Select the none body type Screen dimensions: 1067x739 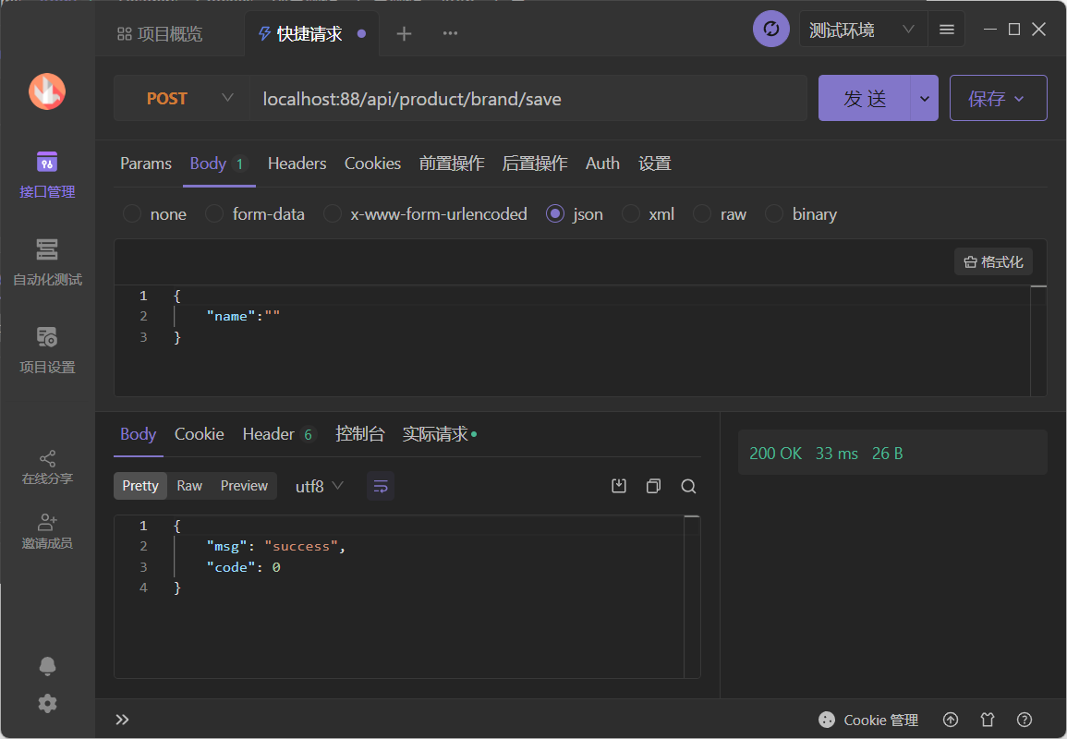154,214
